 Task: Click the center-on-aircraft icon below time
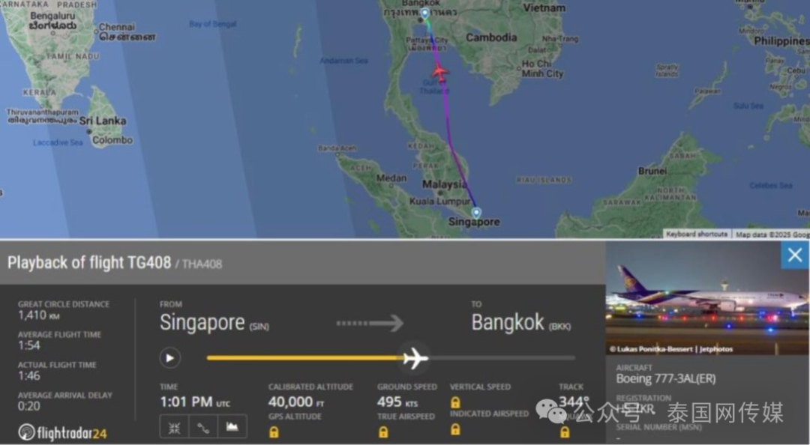pyautogui.click(x=174, y=427)
